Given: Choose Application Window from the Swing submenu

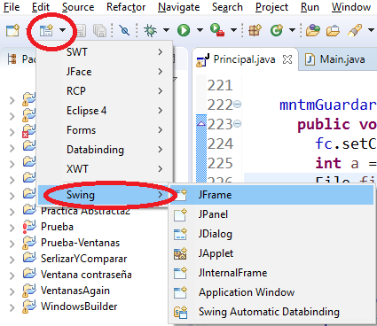Looking at the screenshot, I should point(272,292).
